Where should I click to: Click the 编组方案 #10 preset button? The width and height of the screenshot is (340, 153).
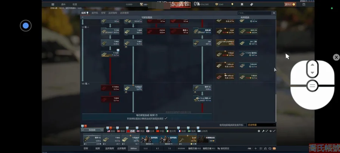[194, 148]
